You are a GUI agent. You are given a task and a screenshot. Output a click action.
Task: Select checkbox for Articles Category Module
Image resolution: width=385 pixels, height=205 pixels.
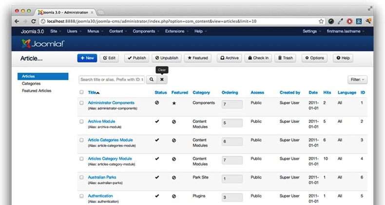click(x=81, y=159)
